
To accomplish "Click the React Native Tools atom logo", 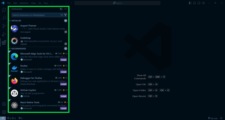I will coord(14,105).
